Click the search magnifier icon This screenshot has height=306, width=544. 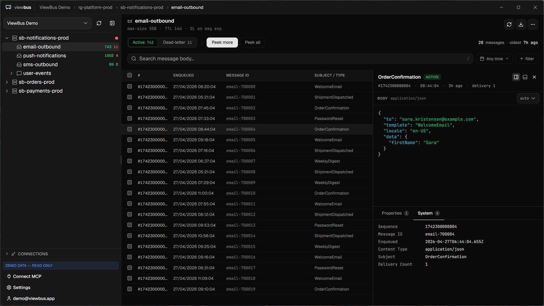click(x=134, y=59)
